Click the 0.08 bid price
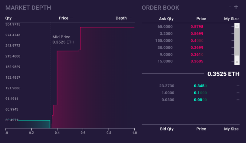Image resolution: width=246 pixels, height=143 pixels. (x=200, y=100)
